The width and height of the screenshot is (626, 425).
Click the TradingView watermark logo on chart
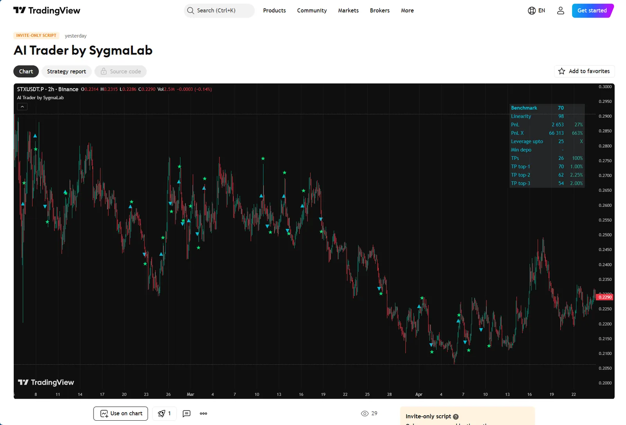tap(46, 382)
